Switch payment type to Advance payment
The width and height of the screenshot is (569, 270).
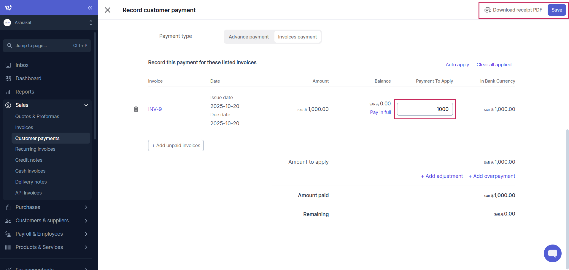pos(249,37)
